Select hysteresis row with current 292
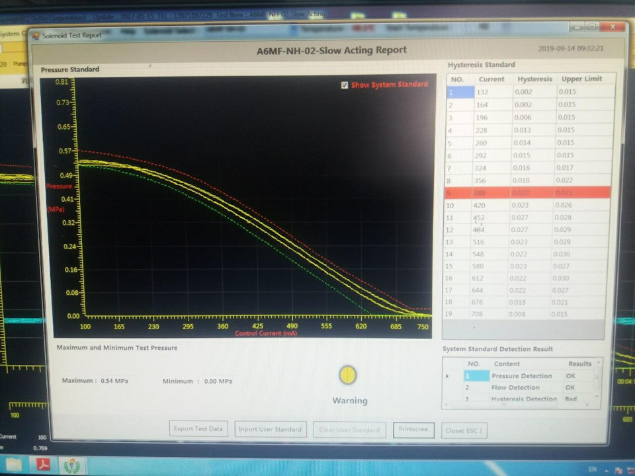This screenshot has height=476, width=635. (529, 155)
